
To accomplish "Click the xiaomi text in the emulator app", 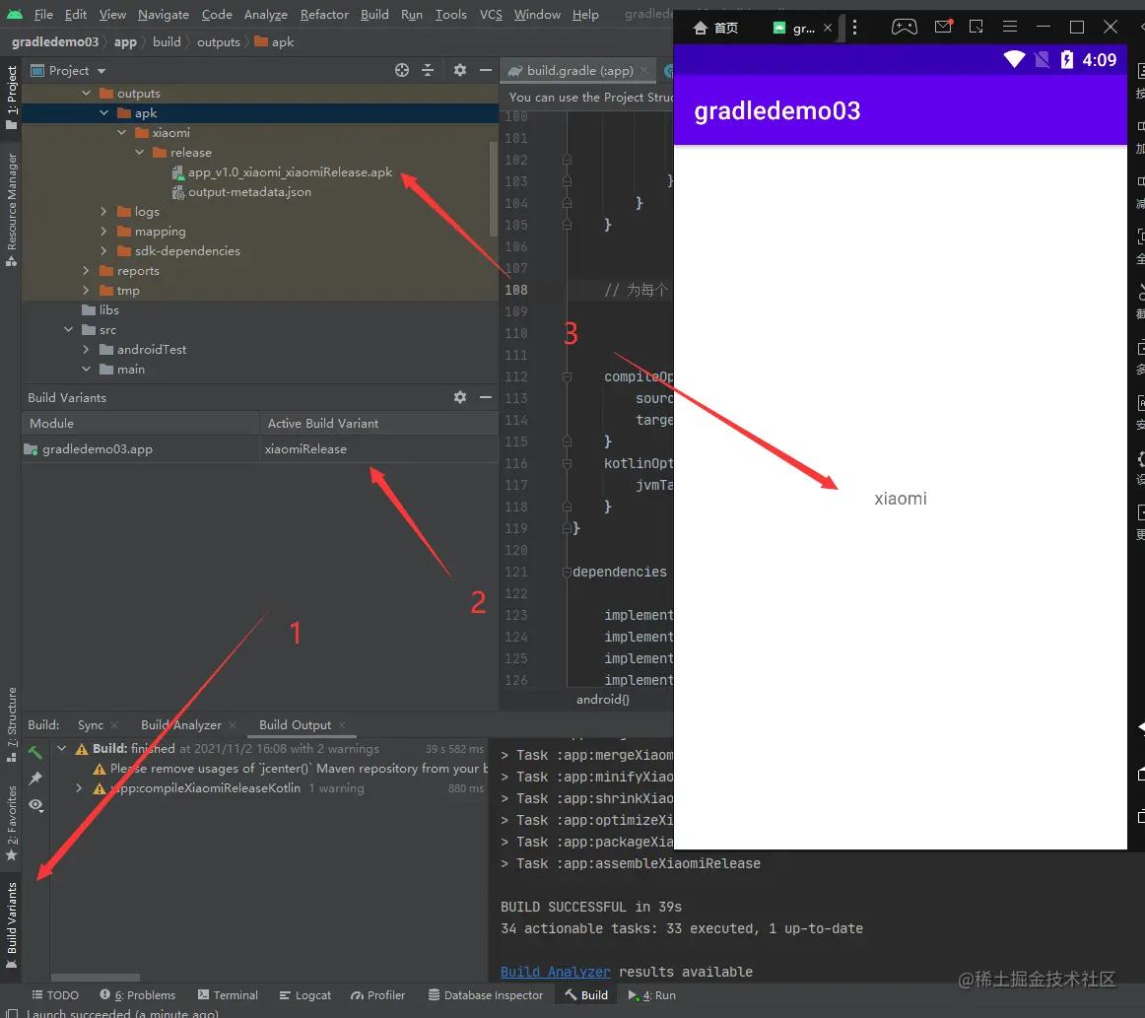I will (901, 499).
